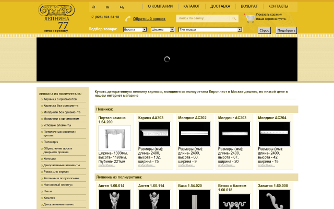334x209 pixels.
Task: Open the sitemap icon in top bar
Action: (x=108, y=7)
